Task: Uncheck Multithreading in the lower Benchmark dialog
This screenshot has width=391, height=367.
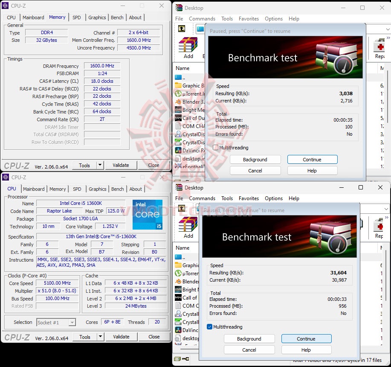Action: [x=210, y=327]
